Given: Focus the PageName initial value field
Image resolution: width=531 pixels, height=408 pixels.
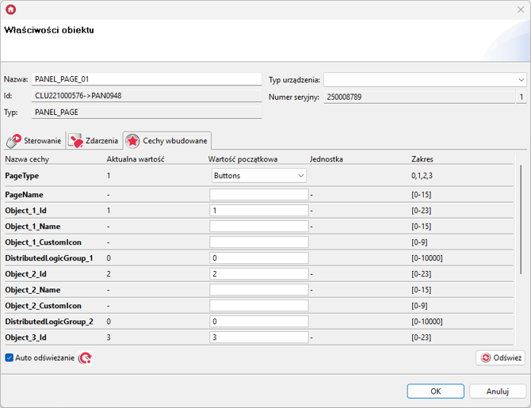Looking at the screenshot, I should pos(258,195).
